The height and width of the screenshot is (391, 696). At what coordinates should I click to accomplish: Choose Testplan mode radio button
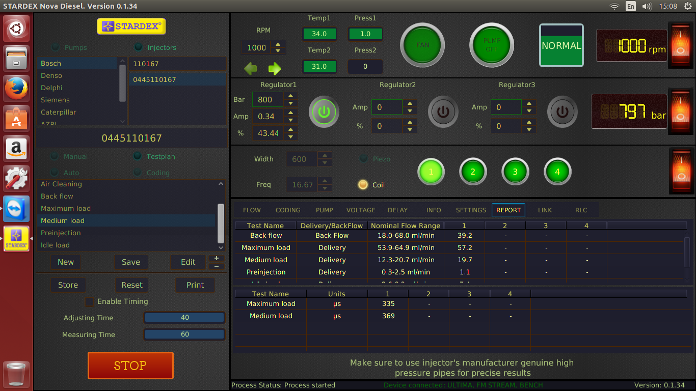137,156
